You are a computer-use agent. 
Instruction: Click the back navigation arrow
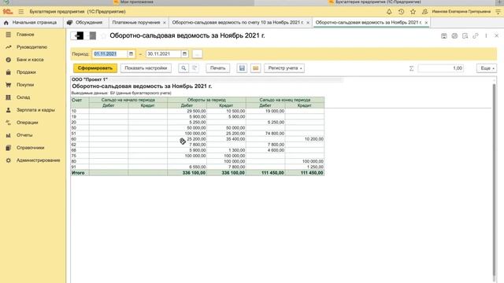[x=77, y=35]
